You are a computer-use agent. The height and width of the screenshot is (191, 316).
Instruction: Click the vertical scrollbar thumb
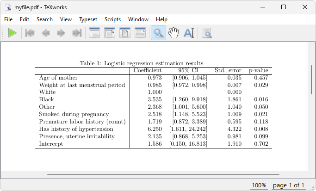311,80
